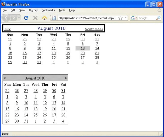Go to the Home page icon

44,18
